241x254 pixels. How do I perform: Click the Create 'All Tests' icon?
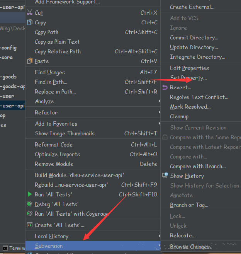[x=30, y=225]
